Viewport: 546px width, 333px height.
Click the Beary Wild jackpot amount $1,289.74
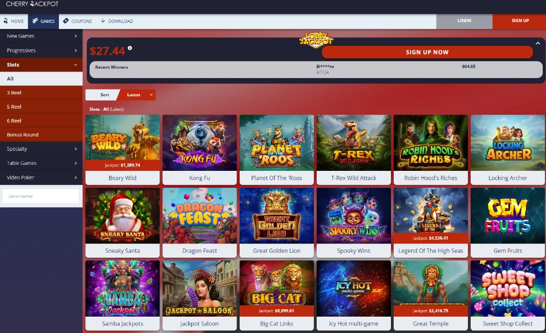click(x=130, y=165)
